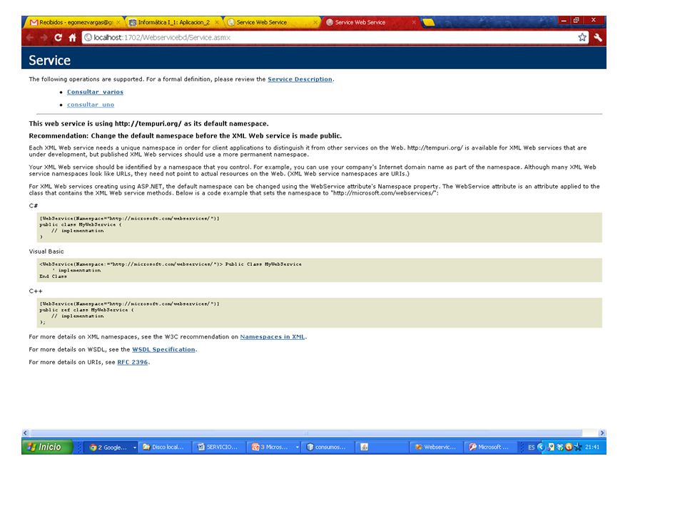
Task: Open the Disco local taskbar window
Action: [x=165, y=447]
